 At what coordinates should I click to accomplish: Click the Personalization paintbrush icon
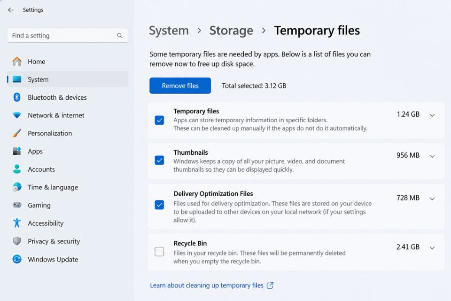[17, 133]
